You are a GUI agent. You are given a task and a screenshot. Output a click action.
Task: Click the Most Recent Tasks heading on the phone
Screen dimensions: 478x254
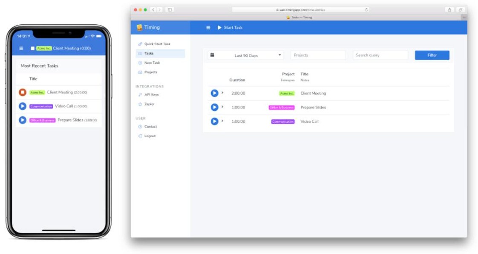[x=39, y=66]
